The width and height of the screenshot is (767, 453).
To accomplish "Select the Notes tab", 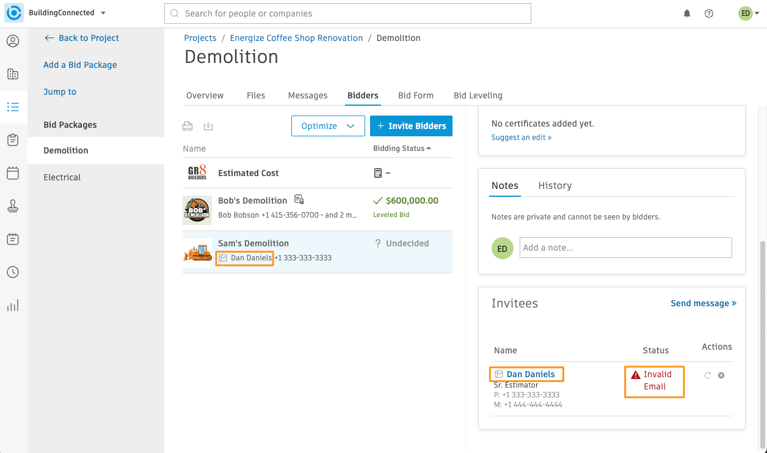I will tap(505, 186).
